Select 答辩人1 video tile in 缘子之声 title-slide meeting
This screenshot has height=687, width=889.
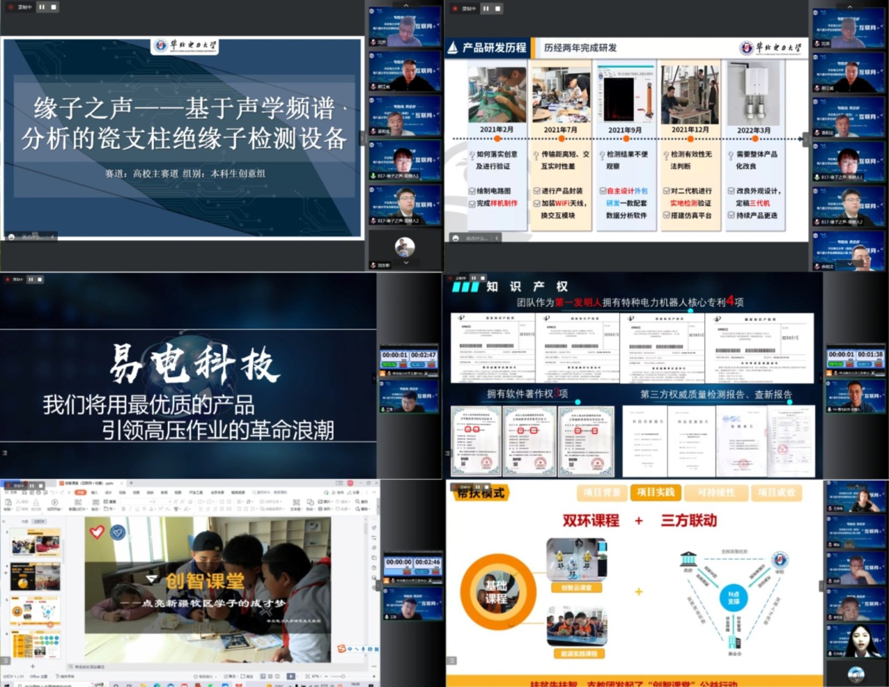pyautogui.click(x=404, y=160)
